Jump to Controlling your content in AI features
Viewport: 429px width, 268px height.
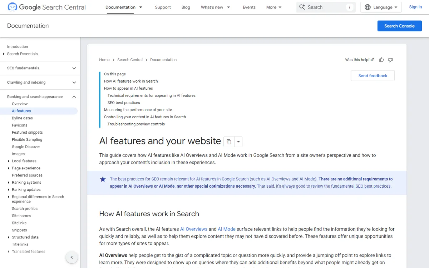pos(145,117)
